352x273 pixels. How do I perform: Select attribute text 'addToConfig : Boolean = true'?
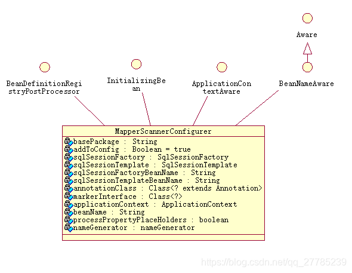pyautogui.click(x=132, y=149)
